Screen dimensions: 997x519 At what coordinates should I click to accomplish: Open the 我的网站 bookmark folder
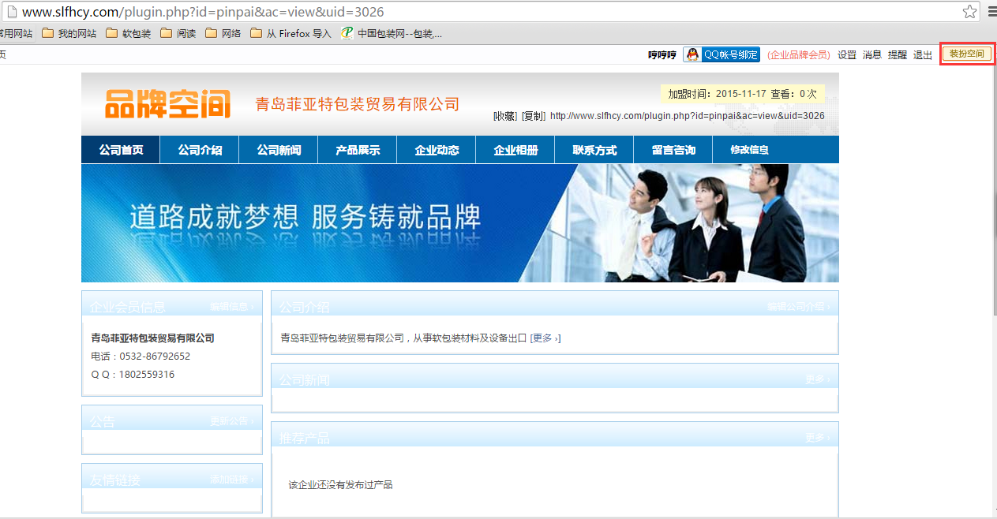point(69,33)
